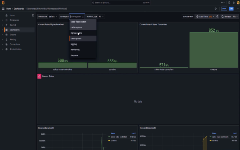Toggle coredns series in Receive Bandwidth legend
Screen dimensions: 240x150
tap(114, 140)
